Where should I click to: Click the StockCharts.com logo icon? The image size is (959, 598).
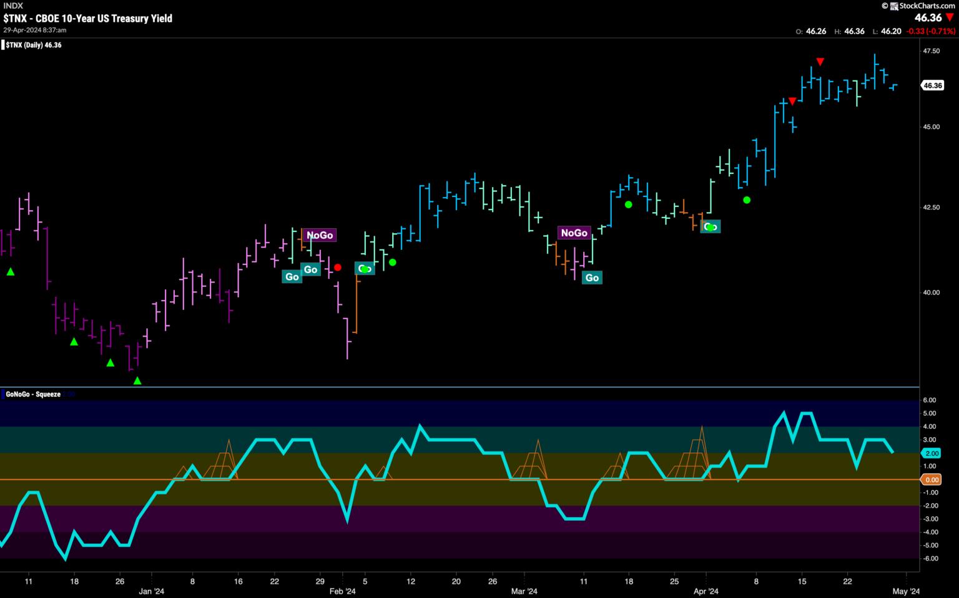[x=893, y=6]
